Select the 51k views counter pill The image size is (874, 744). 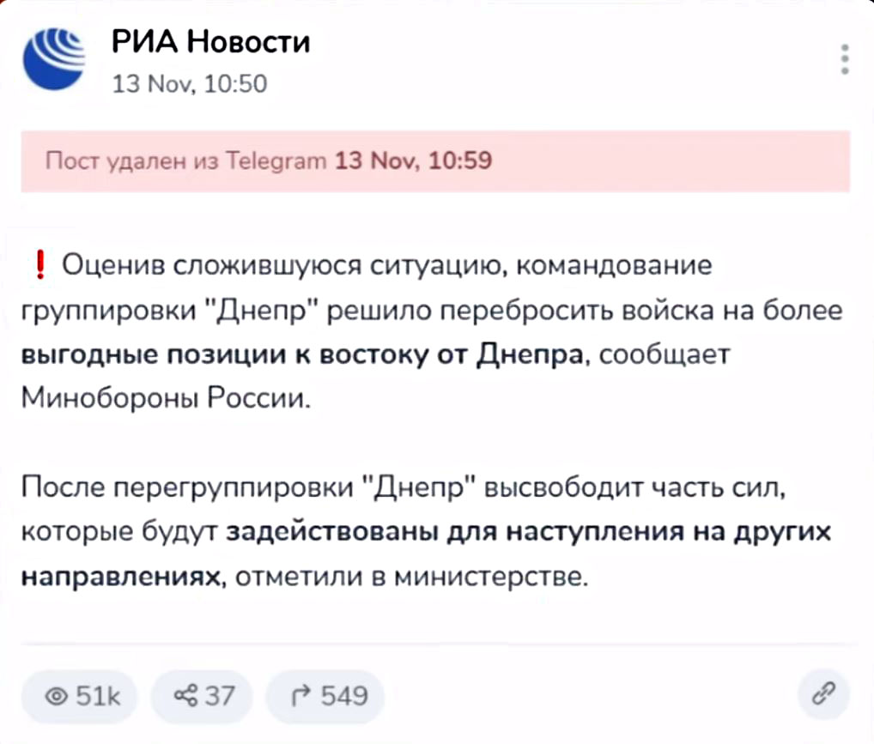[80, 696]
